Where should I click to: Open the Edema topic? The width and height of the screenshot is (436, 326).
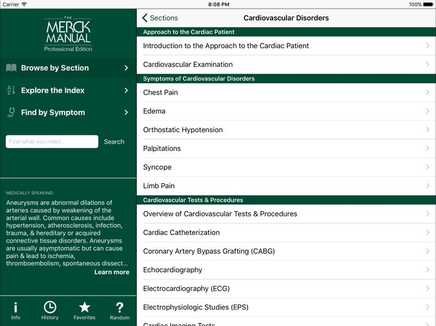(286, 111)
